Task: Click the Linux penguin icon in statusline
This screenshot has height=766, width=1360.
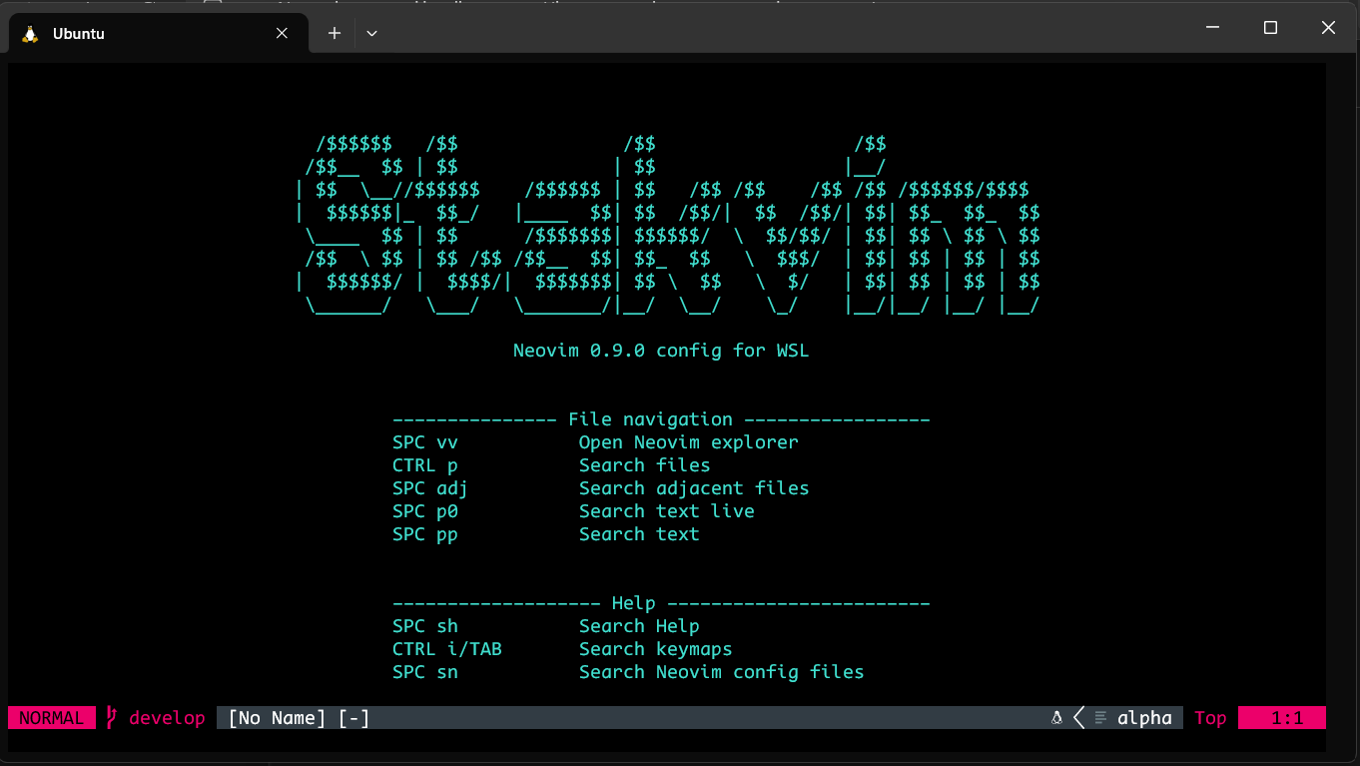Action: (1056, 717)
